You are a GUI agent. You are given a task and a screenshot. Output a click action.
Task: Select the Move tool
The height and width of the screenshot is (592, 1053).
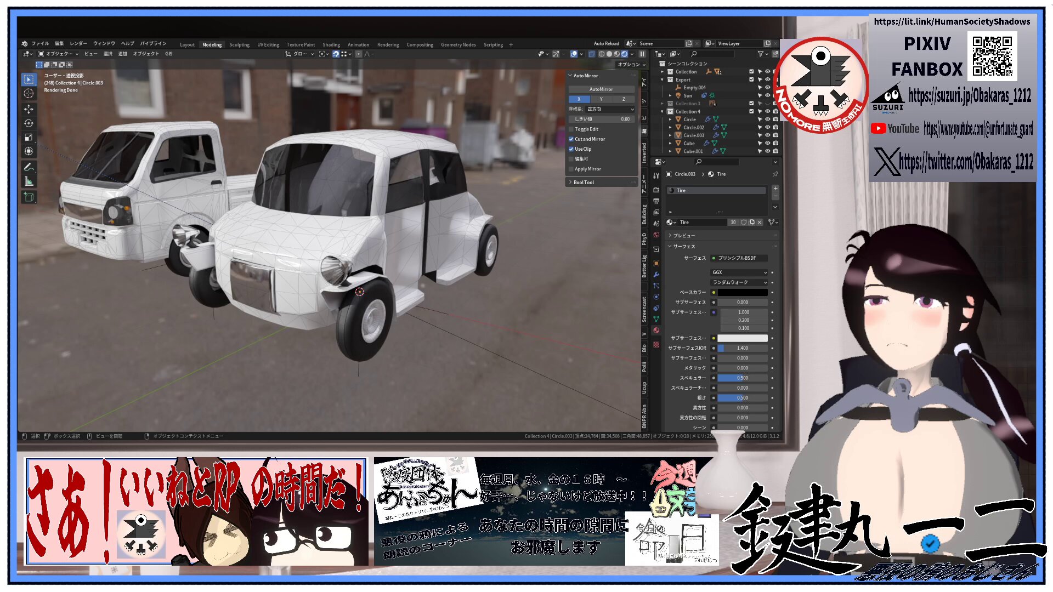click(x=29, y=109)
